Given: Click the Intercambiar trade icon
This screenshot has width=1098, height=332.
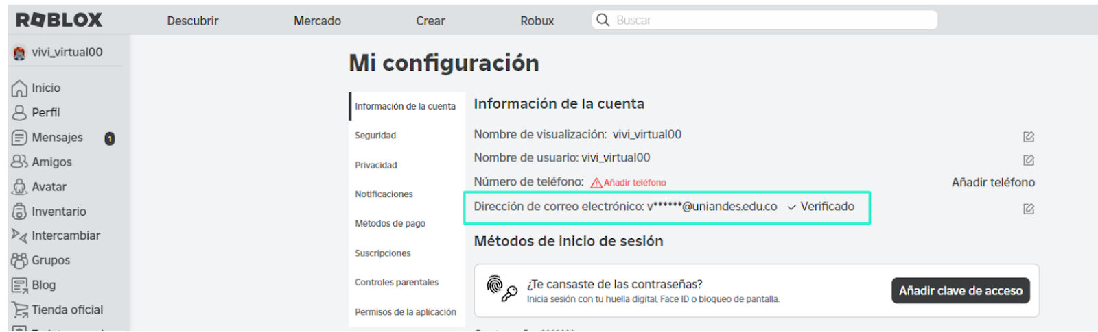Looking at the screenshot, I should pyautogui.click(x=19, y=236).
